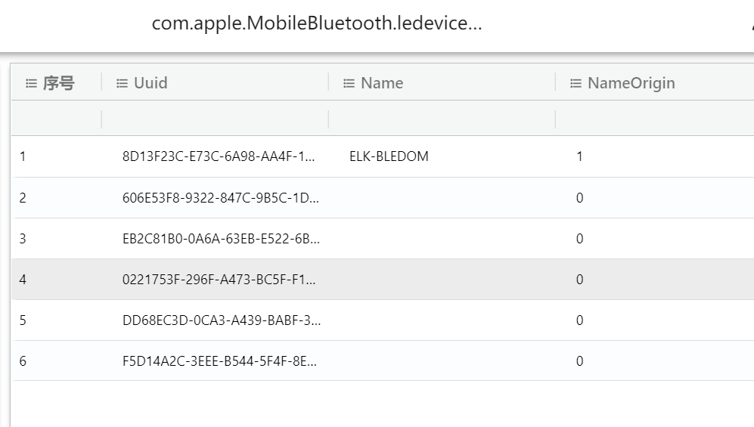The height and width of the screenshot is (427, 754).
Task: Sort by the NameOrigin column header
Action: click(631, 83)
